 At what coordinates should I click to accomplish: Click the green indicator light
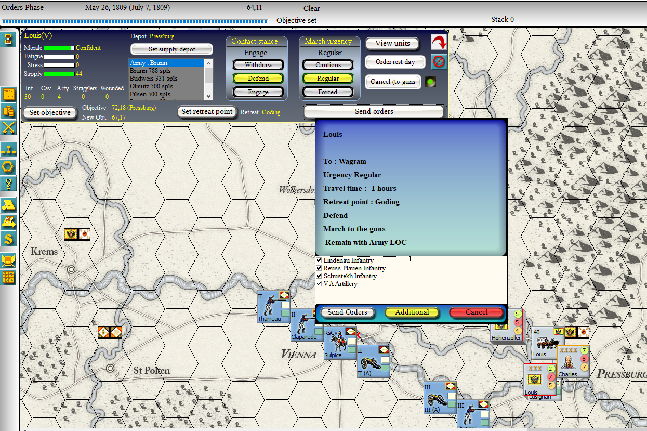pyautogui.click(x=430, y=82)
